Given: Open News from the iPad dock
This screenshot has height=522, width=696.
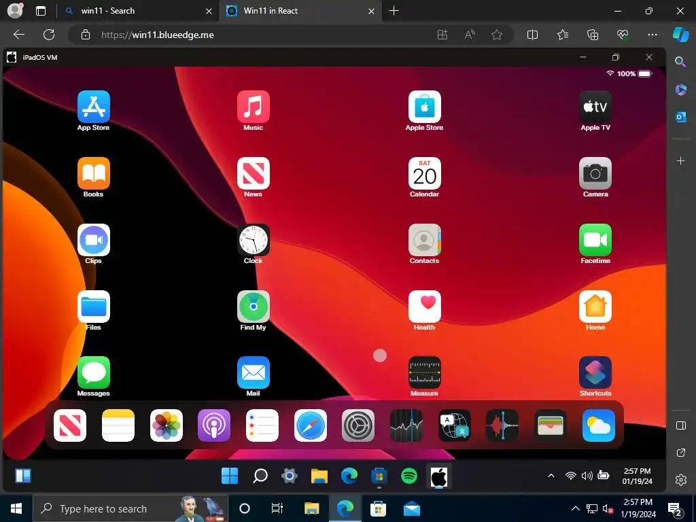Looking at the screenshot, I should pos(70,425).
